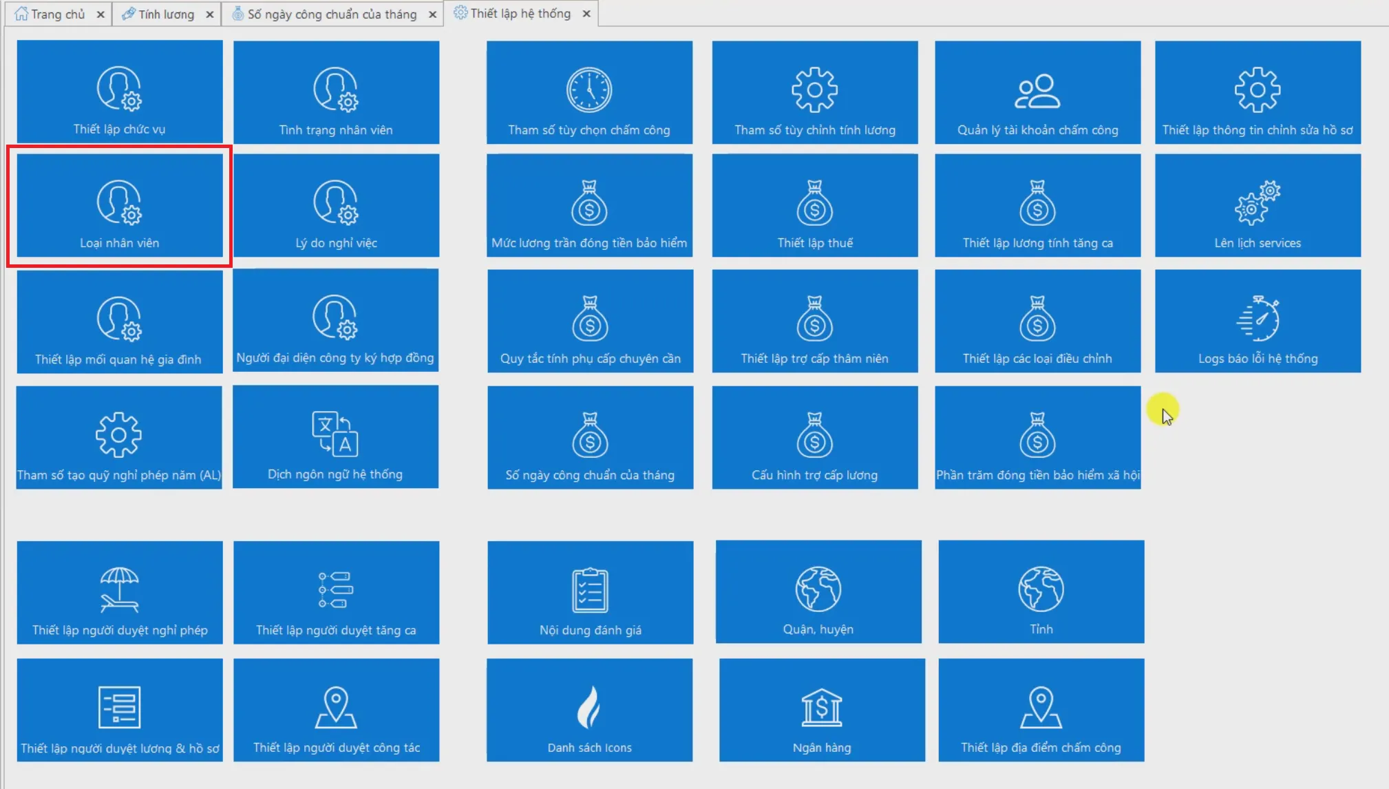Open Thiết lập người duyệt lương & hồ sơ

point(120,710)
